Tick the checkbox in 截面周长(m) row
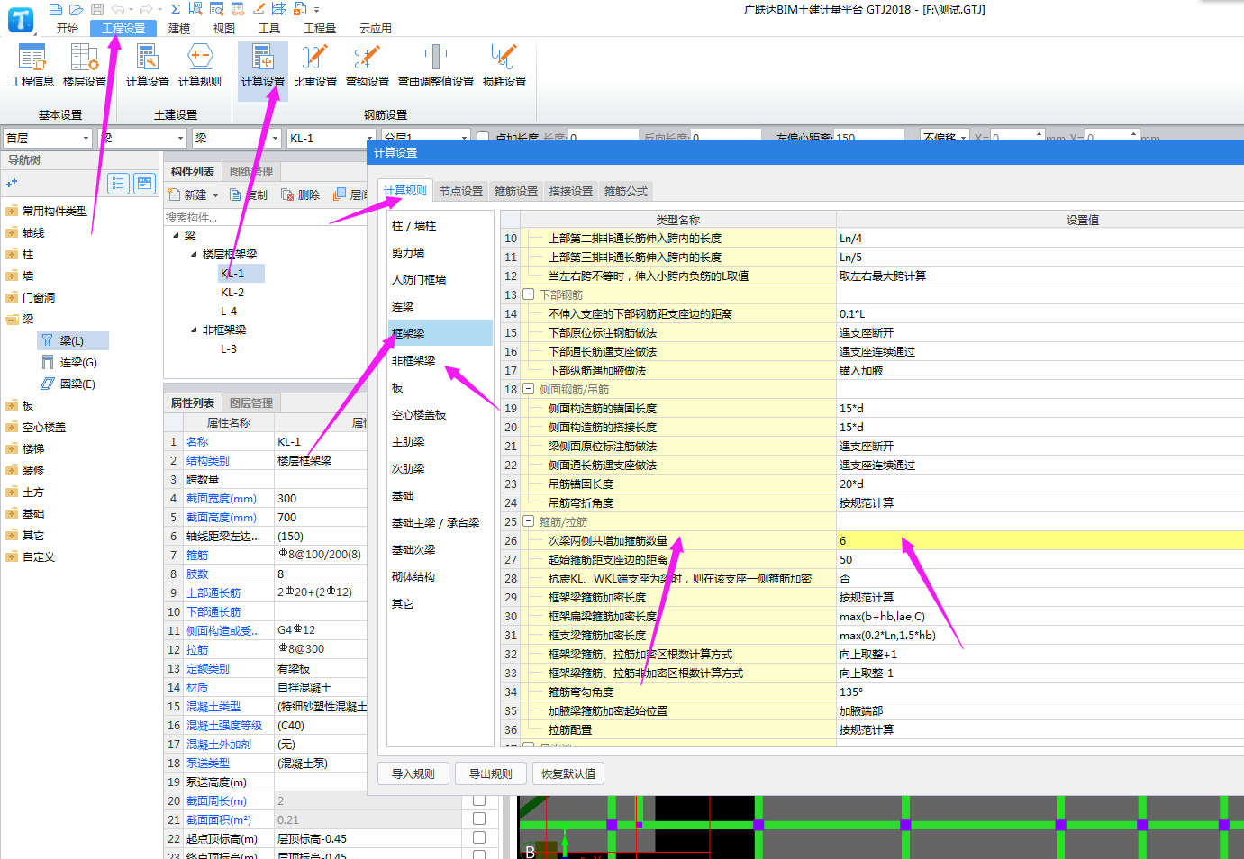 (x=479, y=800)
